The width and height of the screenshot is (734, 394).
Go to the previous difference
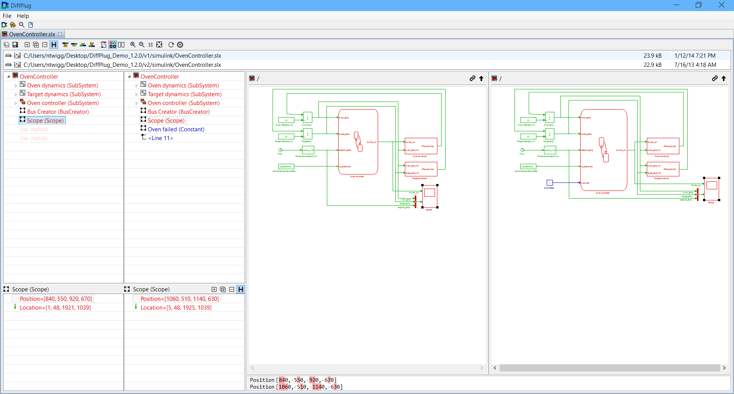click(x=74, y=45)
